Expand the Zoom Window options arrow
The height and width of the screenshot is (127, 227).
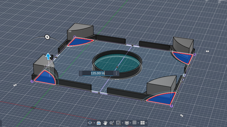coord(123,123)
